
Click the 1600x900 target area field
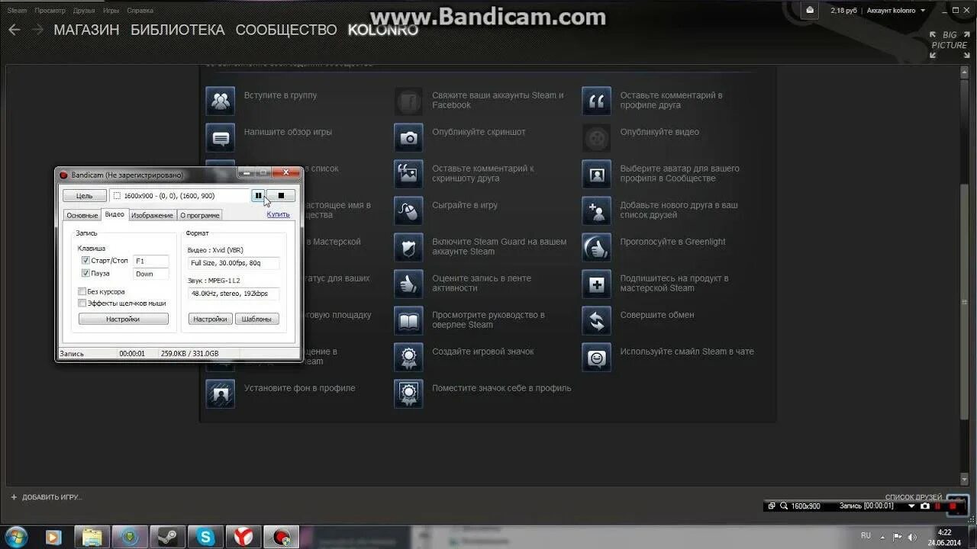179,196
